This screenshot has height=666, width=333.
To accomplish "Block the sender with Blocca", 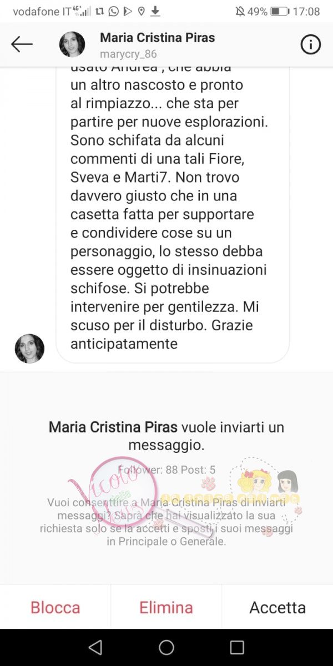I will coord(56,607).
